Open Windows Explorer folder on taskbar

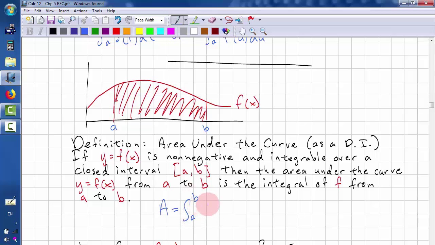10,62
